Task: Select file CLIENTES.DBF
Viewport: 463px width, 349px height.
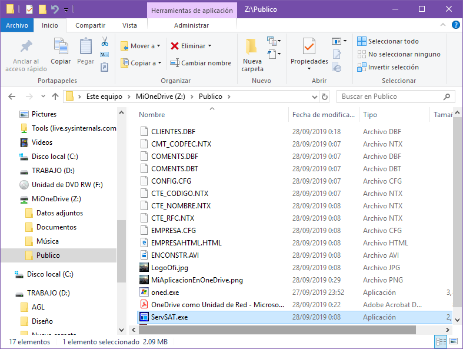Action: point(173,131)
